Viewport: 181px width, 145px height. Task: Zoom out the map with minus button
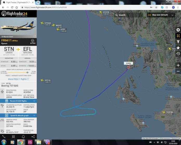click(178, 71)
